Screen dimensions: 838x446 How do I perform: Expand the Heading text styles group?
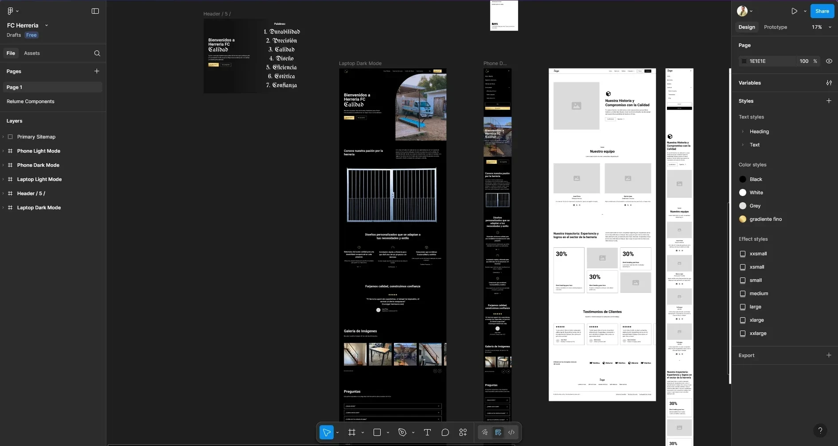pos(743,131)
